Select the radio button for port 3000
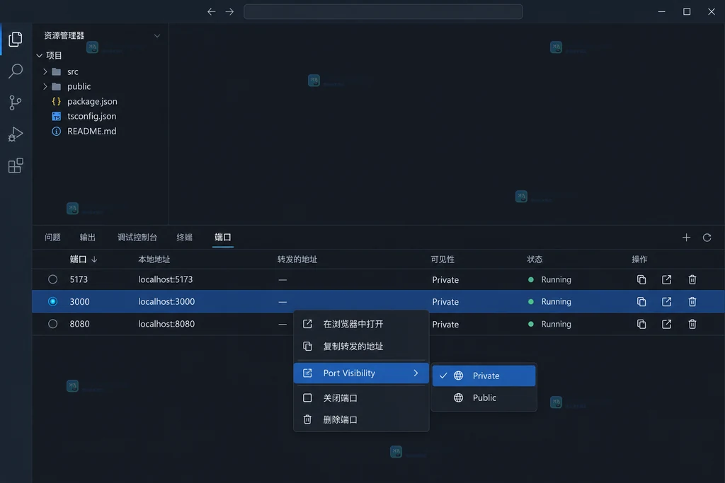Screen dimensions: 725x483 click(x=52, y=301)
